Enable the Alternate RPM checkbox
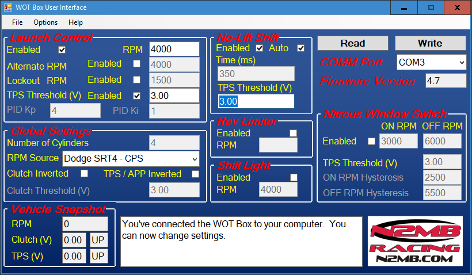This screenshot has width=472, height=275. pos(136,64)
